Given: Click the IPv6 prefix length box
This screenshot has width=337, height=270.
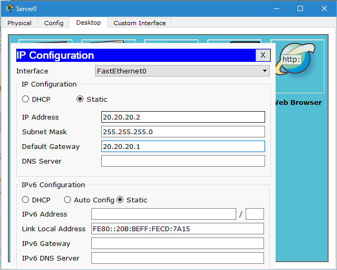Looking at the screenshot, I should tap(255, 214).
